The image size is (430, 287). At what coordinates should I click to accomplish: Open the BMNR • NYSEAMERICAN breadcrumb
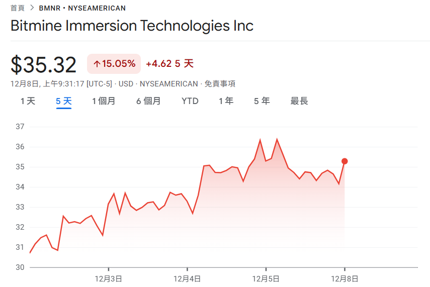coord(82,8)
